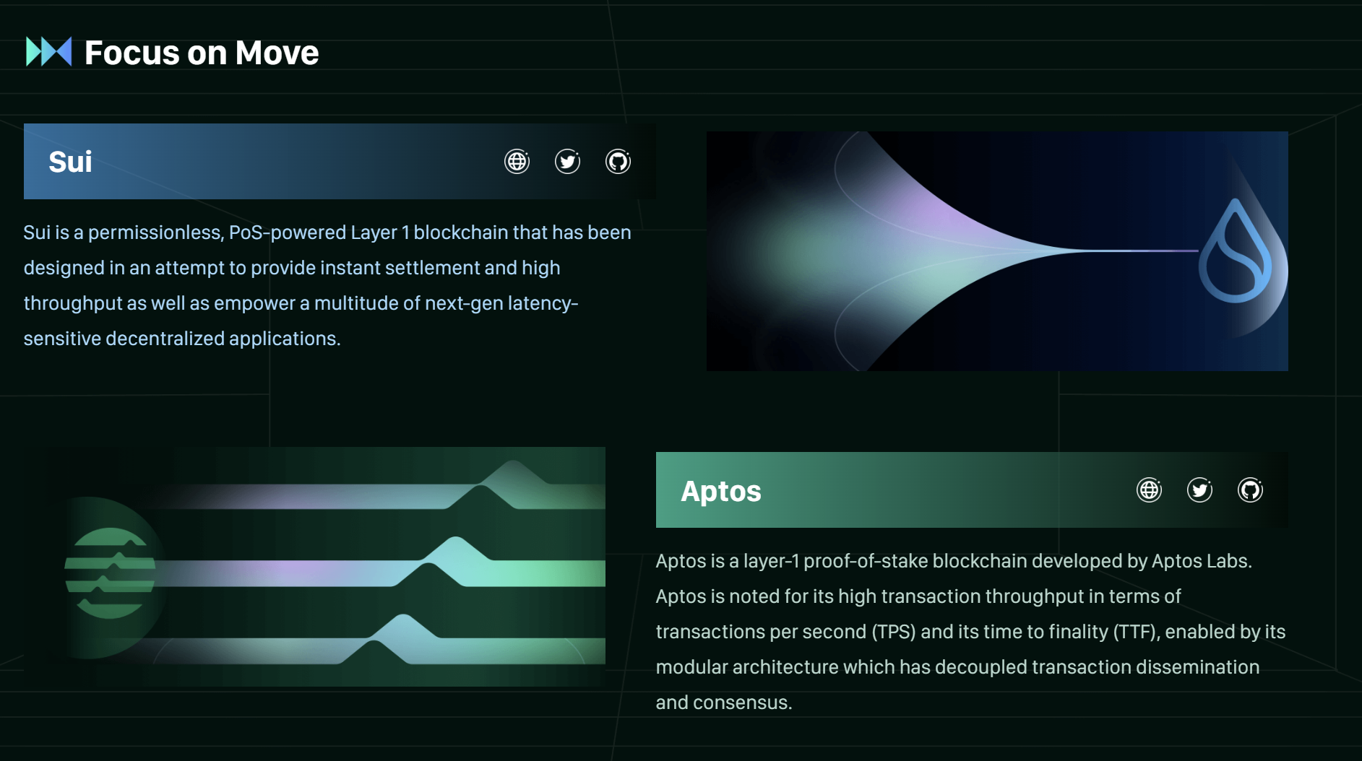Open Aptos's Twitter profile icon

click(1200, 490)
